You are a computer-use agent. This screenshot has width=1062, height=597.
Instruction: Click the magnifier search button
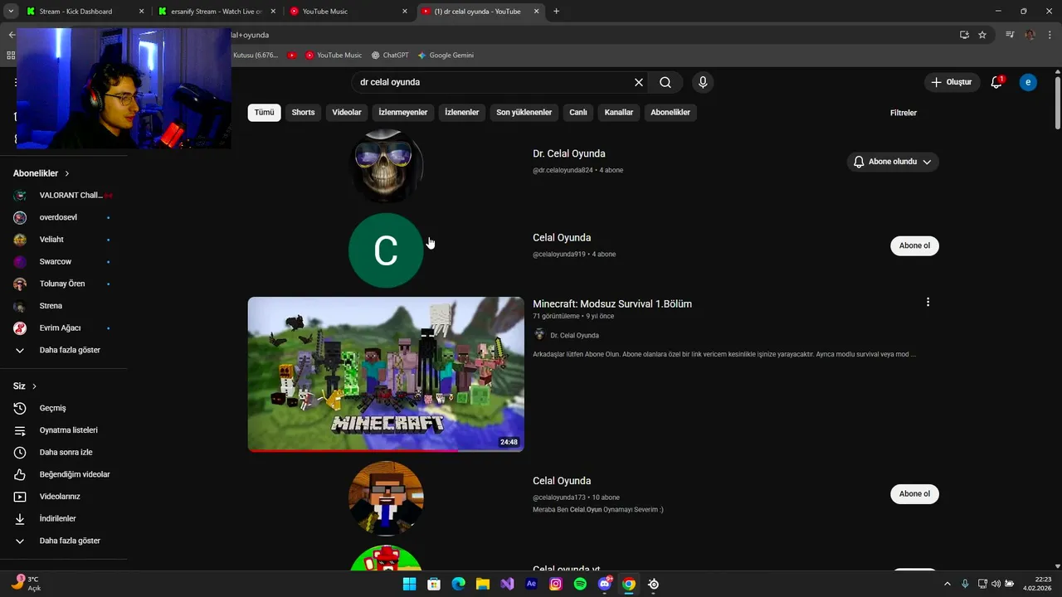[665, 82]
